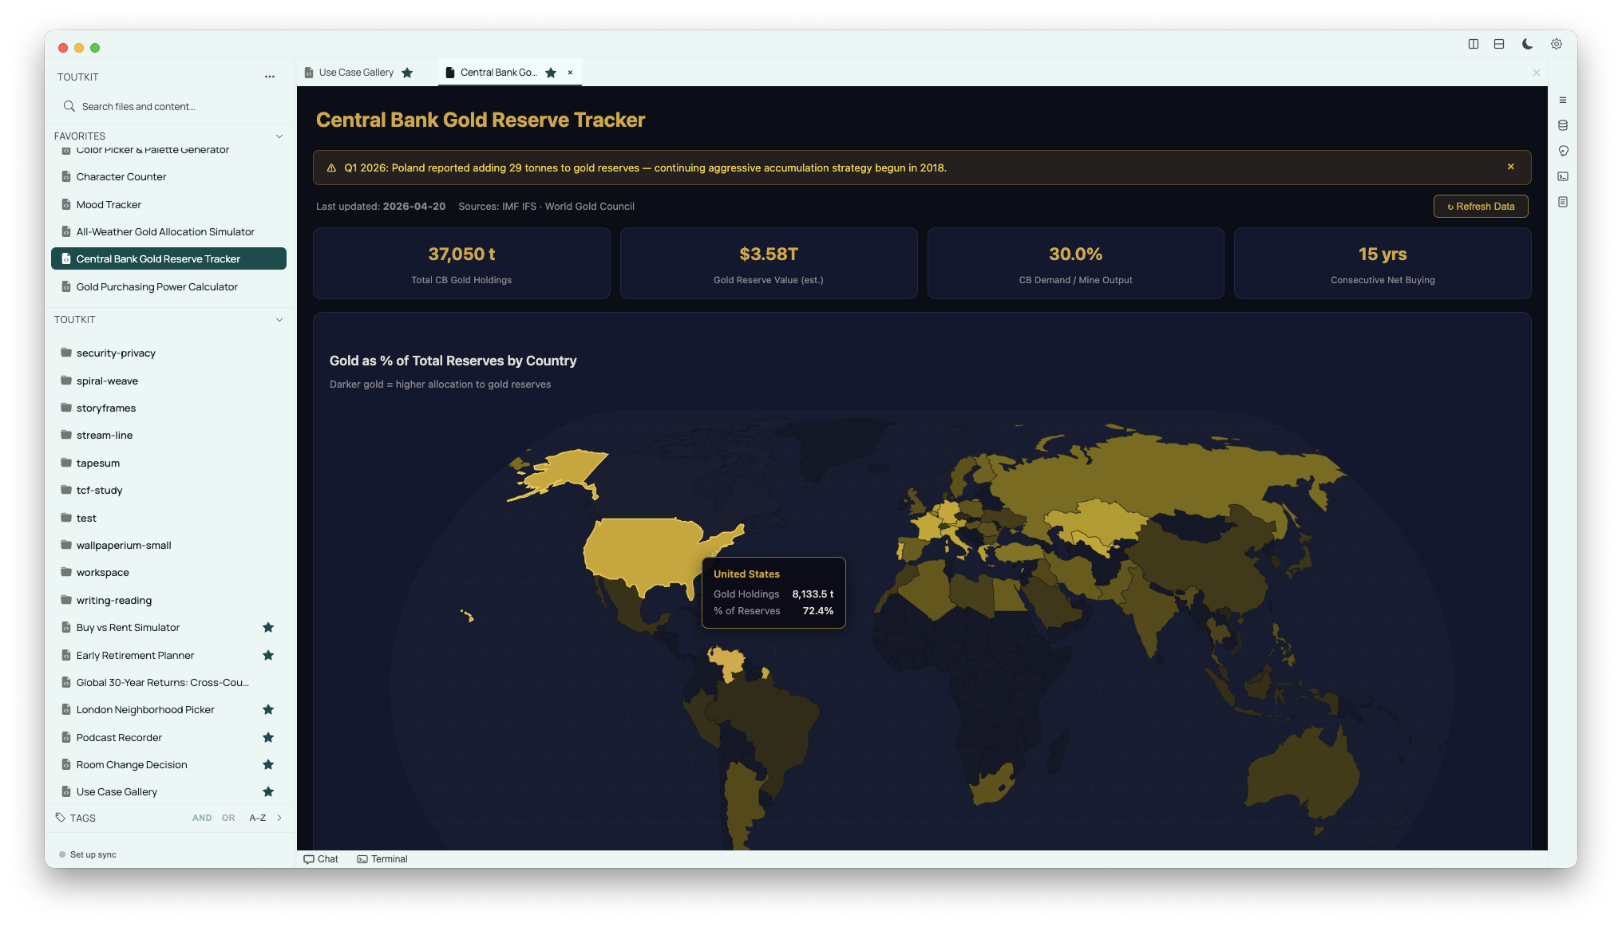
Task: Unstar Podcast Recorder
Action: point(268,737)
